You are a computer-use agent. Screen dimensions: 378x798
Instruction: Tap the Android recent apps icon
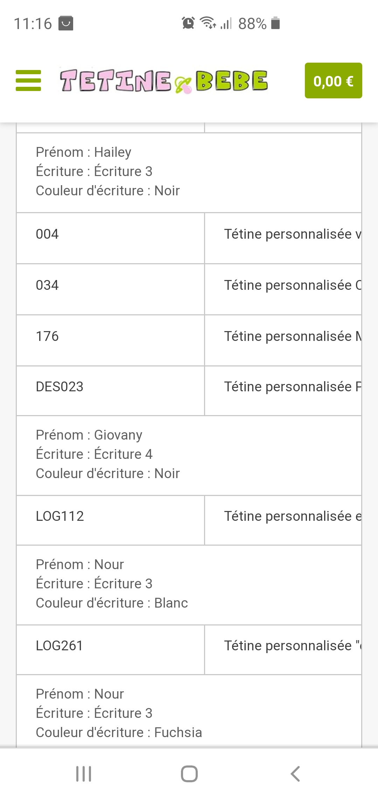(84, 773)
